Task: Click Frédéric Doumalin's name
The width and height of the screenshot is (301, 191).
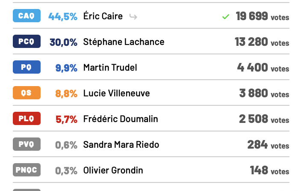Action: tap(121, 119)
